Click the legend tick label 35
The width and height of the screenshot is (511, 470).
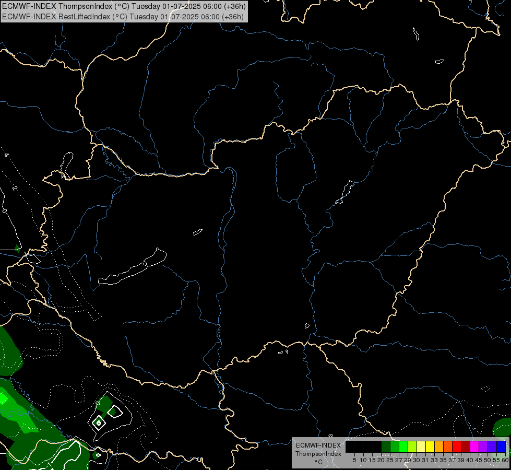443,460
